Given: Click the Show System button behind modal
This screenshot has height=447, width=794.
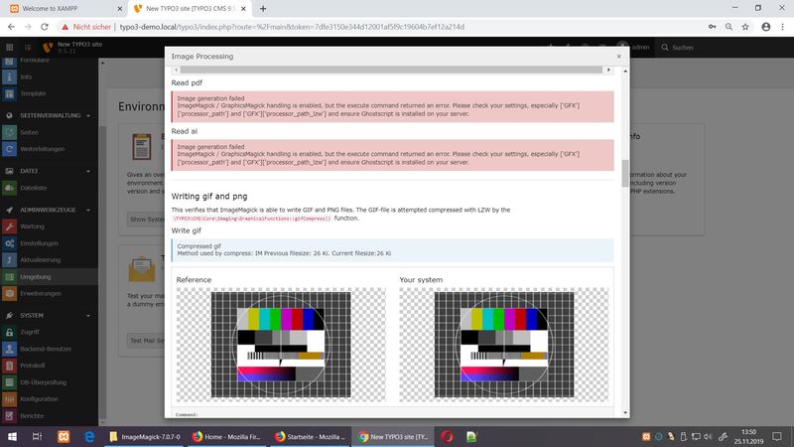Looking at the screenshot, I should pyautogui.click(x=146, y=219).
